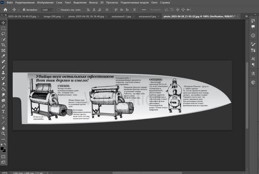The image size is (259, 174).
Task: Select the Lasso tool
Action: (3, 34)
